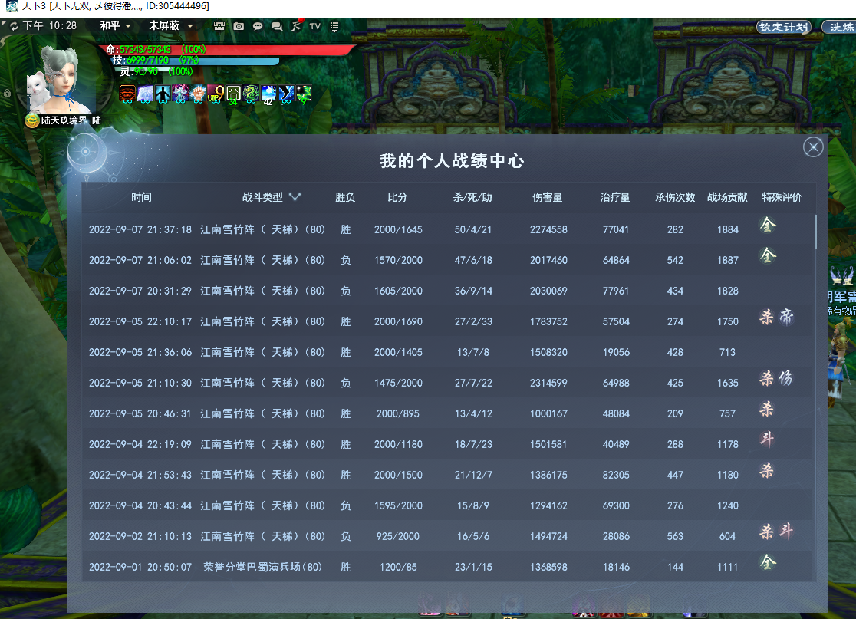Click the 洗炼 button at top right
Viewport: 856px width, 619px height.
pos(840,27)
